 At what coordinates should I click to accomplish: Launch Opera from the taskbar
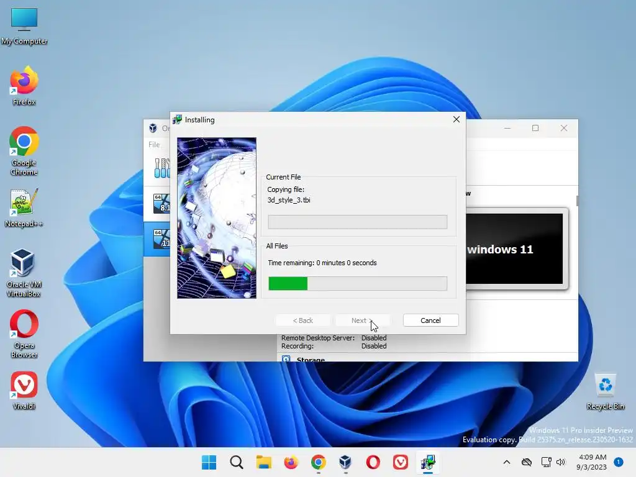(x=373, y=462)
